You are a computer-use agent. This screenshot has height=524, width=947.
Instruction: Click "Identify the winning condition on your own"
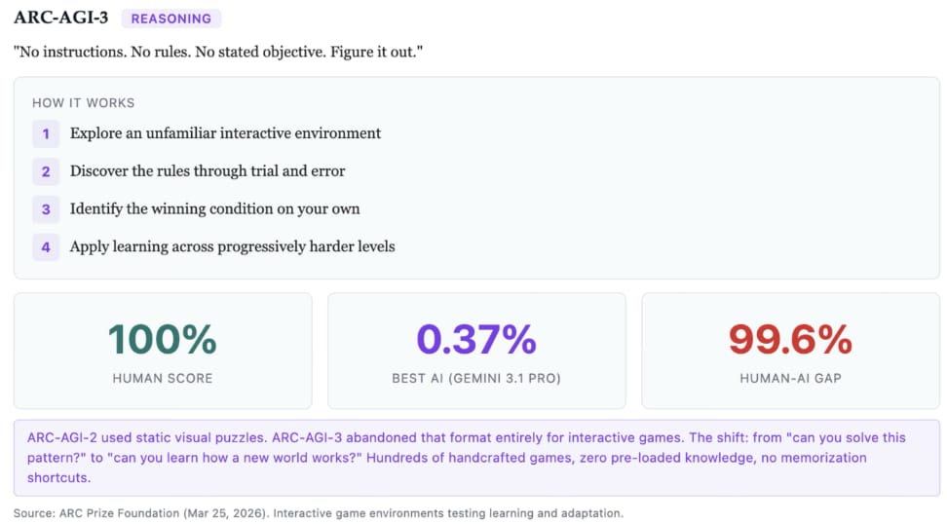pos(214,209)
